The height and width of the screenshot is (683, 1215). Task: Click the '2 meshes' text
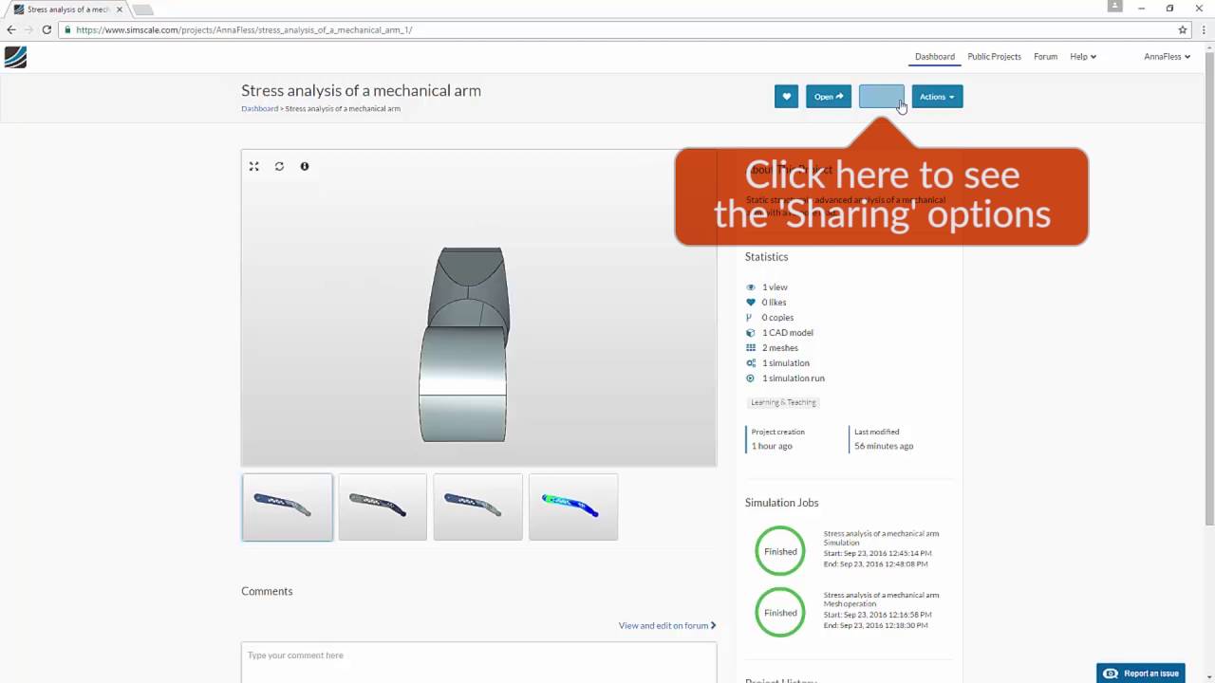tap(780, 348)
